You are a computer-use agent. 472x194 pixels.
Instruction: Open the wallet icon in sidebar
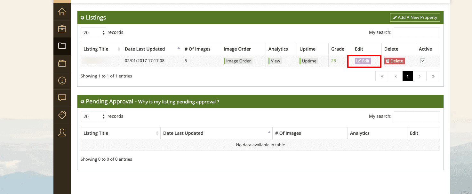click(62, 63)
